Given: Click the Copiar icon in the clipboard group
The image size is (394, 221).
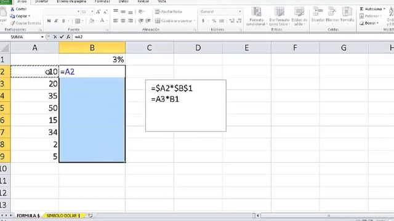Looking at the screenshot, I should click(x=12, y=16).
